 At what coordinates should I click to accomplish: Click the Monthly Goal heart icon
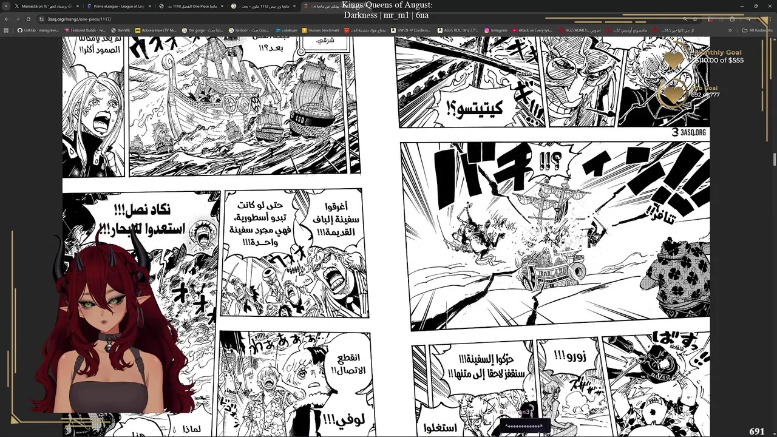click(x=673, y=59)
